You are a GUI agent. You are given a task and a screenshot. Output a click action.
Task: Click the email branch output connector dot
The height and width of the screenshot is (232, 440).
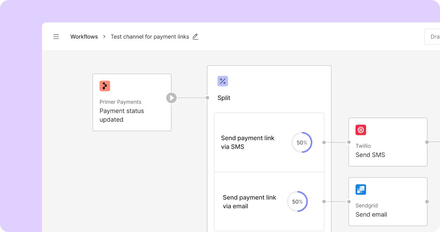point(324,202)
